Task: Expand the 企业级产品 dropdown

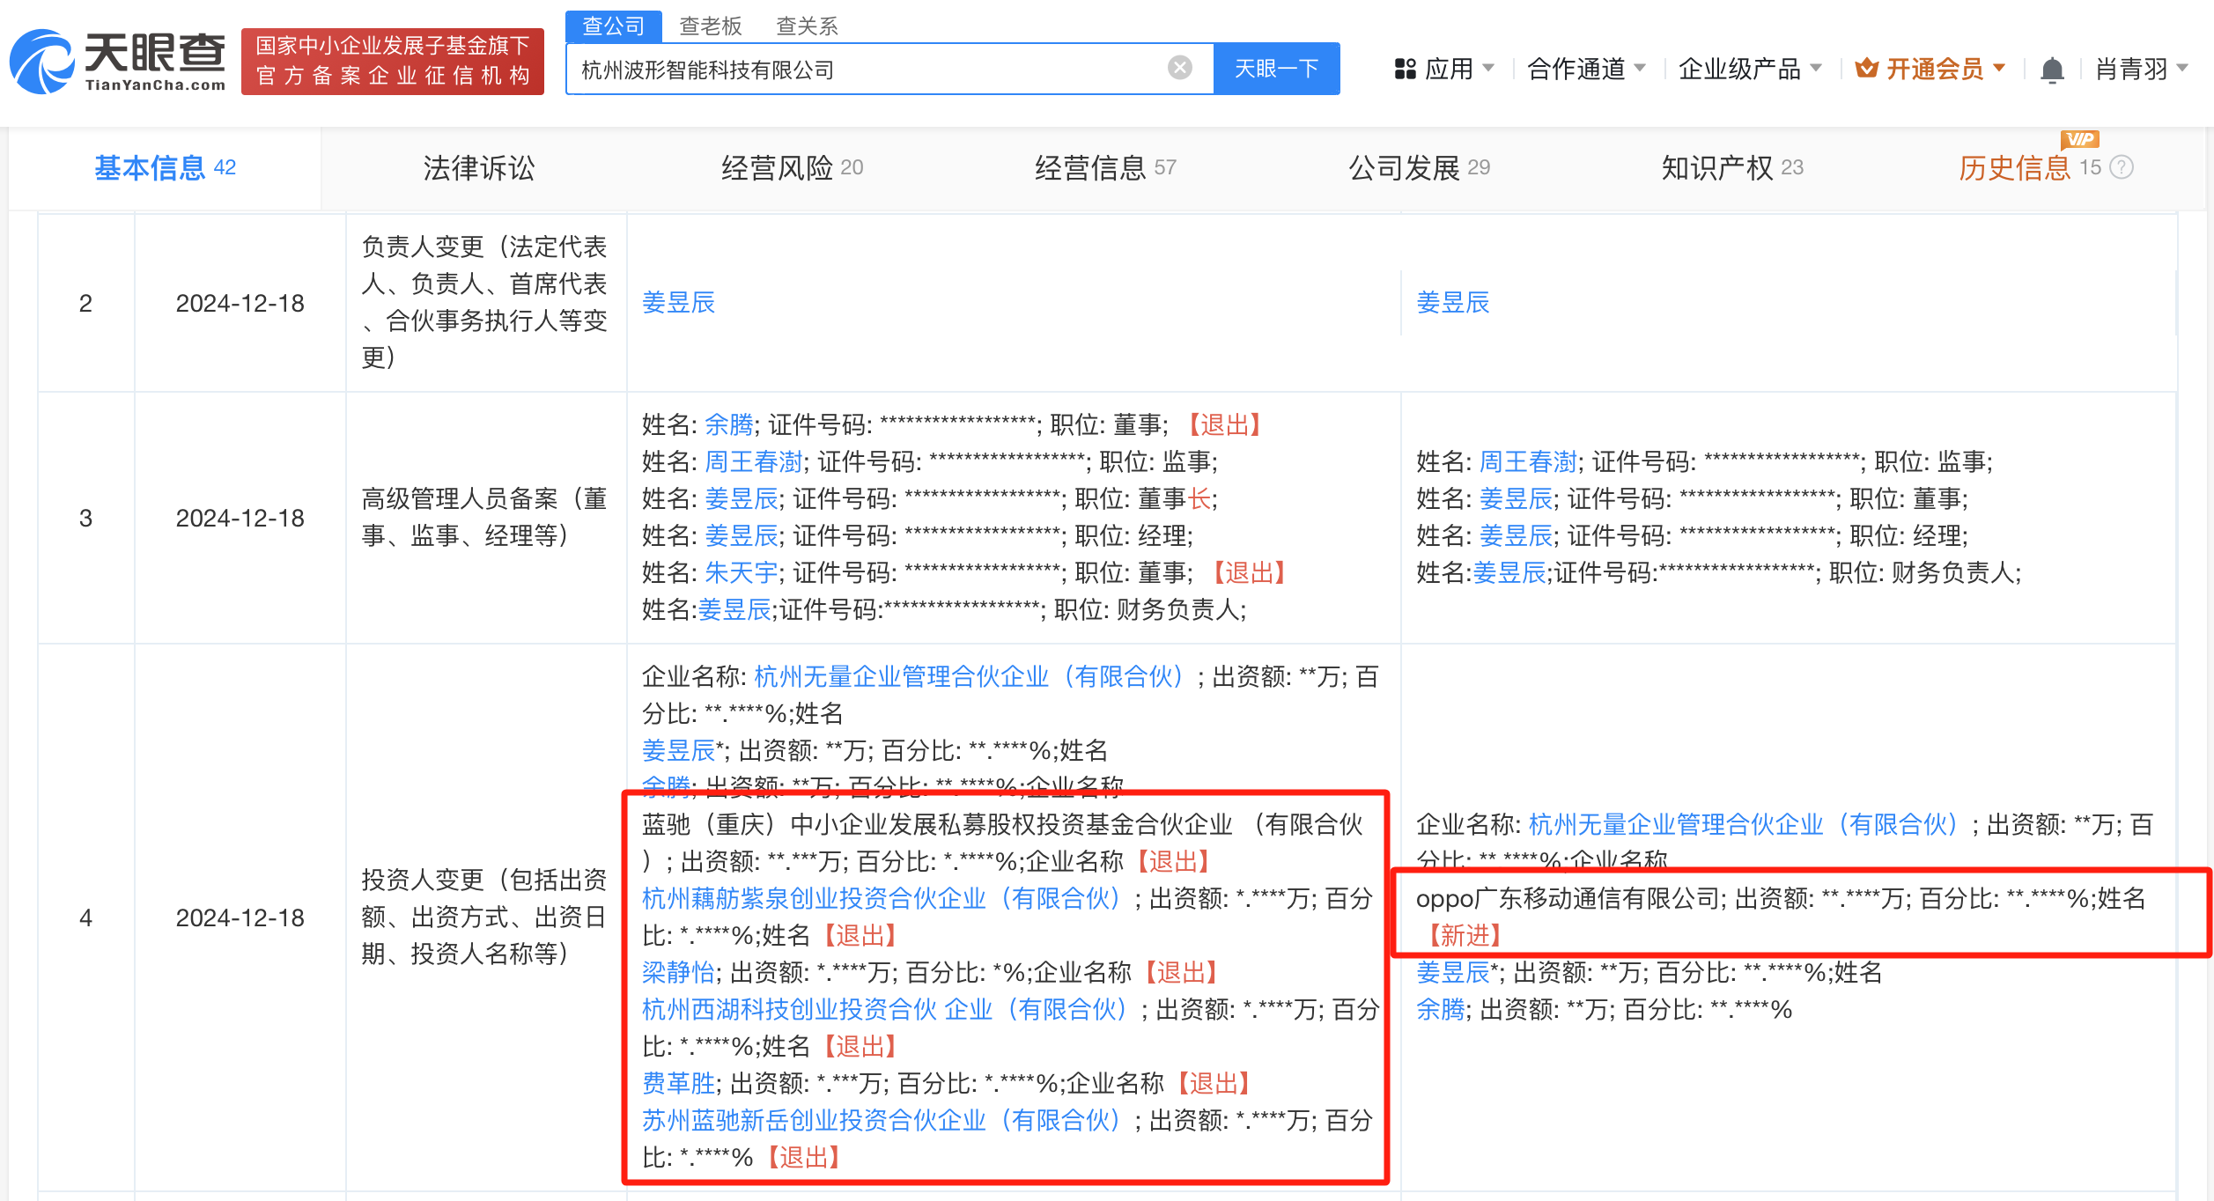Action: tap(1750, 69)
